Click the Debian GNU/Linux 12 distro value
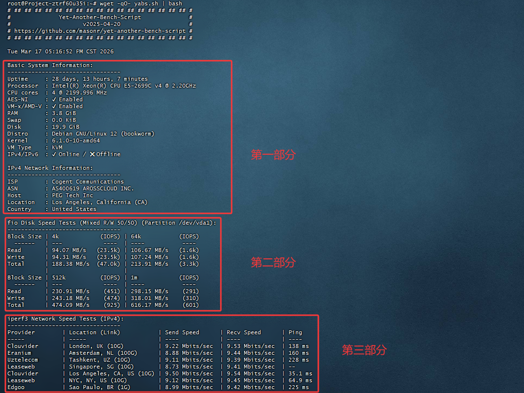Viewport: 524px width, 393px height. [103, 134]
